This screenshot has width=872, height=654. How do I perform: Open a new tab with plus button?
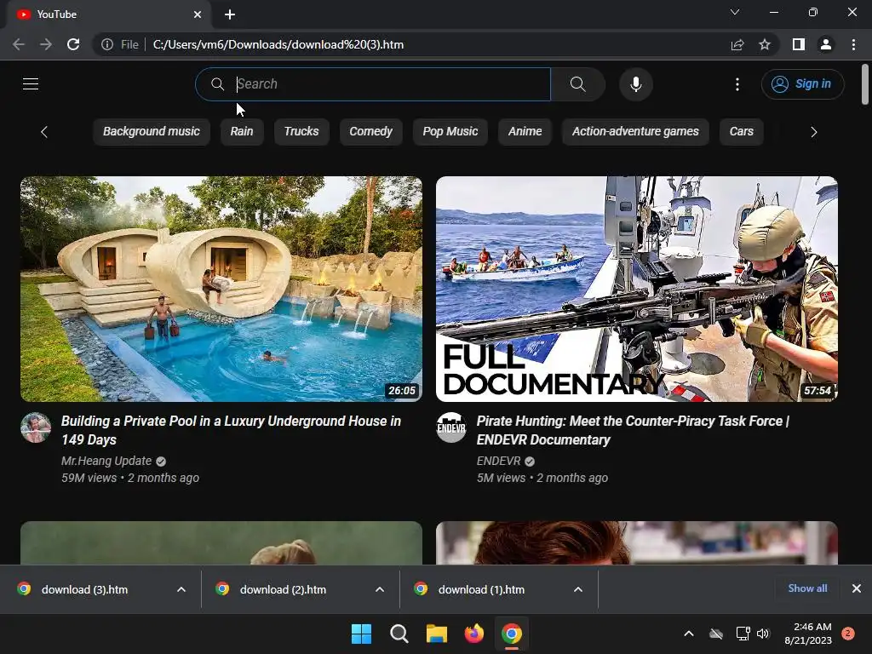[x=230, y=14]
